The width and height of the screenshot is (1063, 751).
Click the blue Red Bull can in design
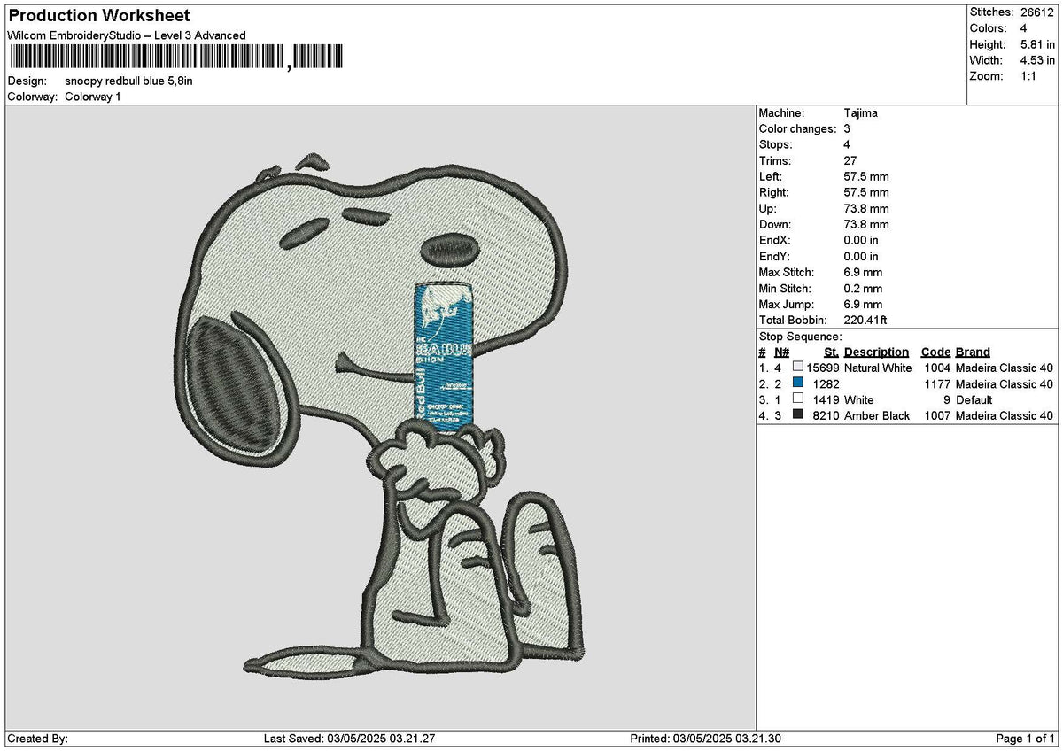coord(443,355)
